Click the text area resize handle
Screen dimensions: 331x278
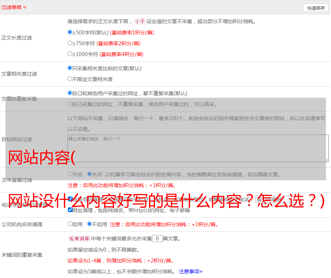(x=327, y=160)
